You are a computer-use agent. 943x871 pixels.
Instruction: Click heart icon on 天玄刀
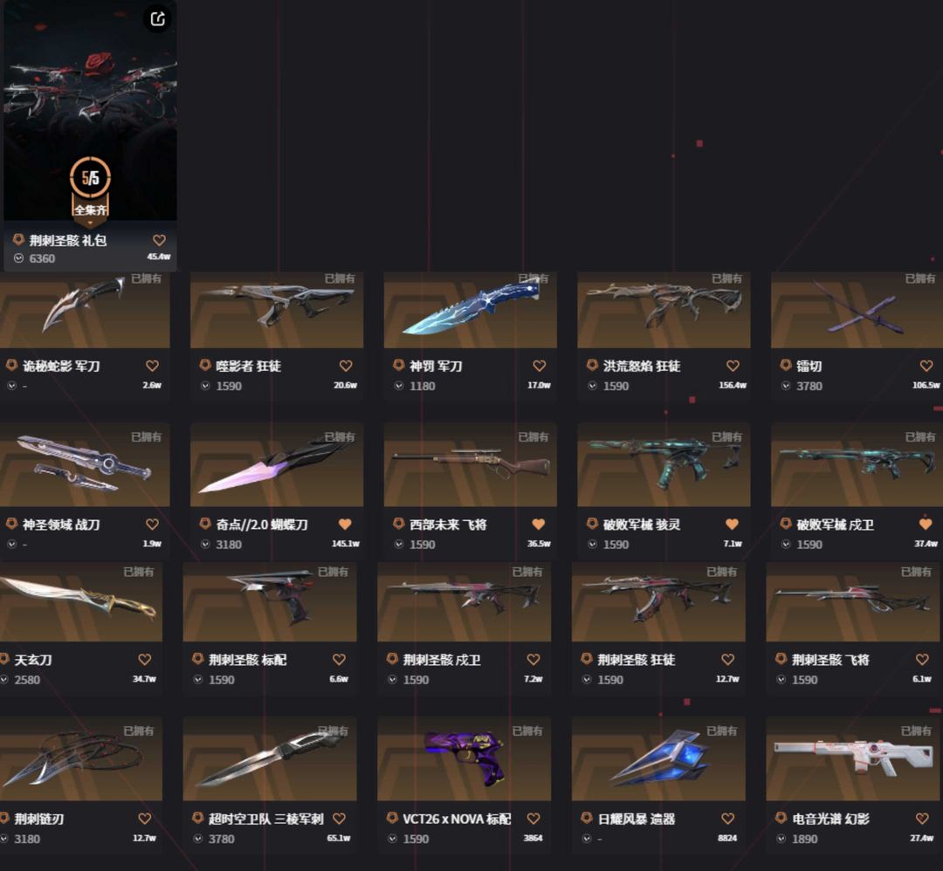(x=145, y=660)
